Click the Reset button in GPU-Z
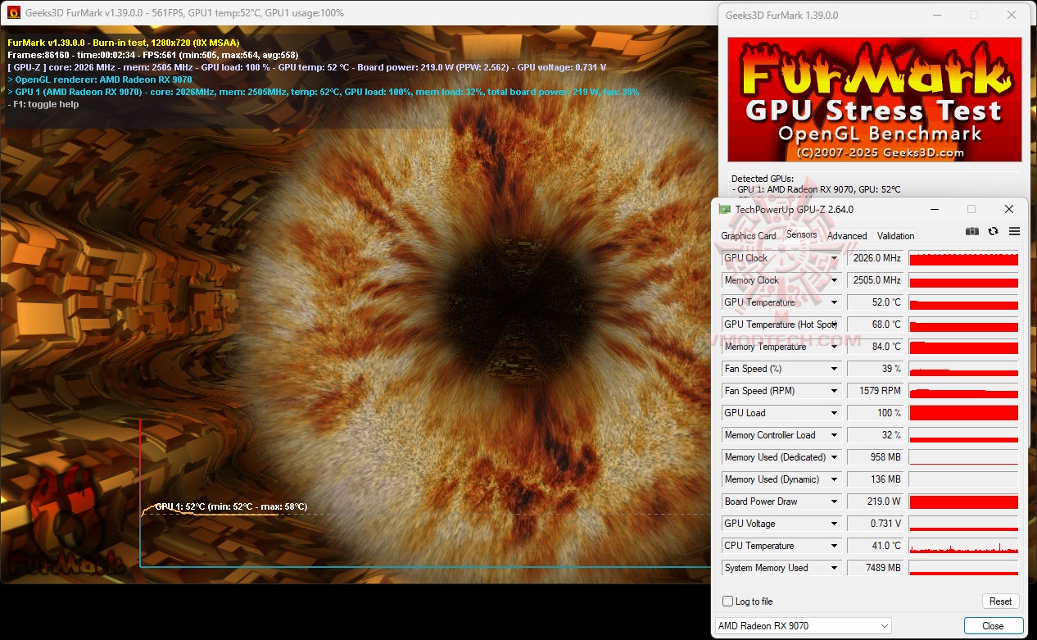 1000,601
